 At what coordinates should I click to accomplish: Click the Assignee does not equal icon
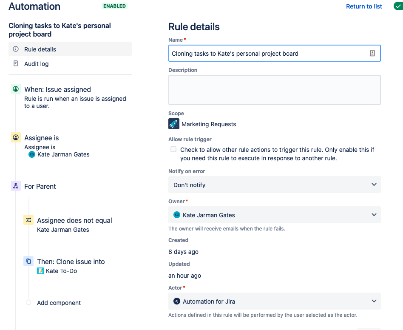pyautogui.click(x=28, y=220)
